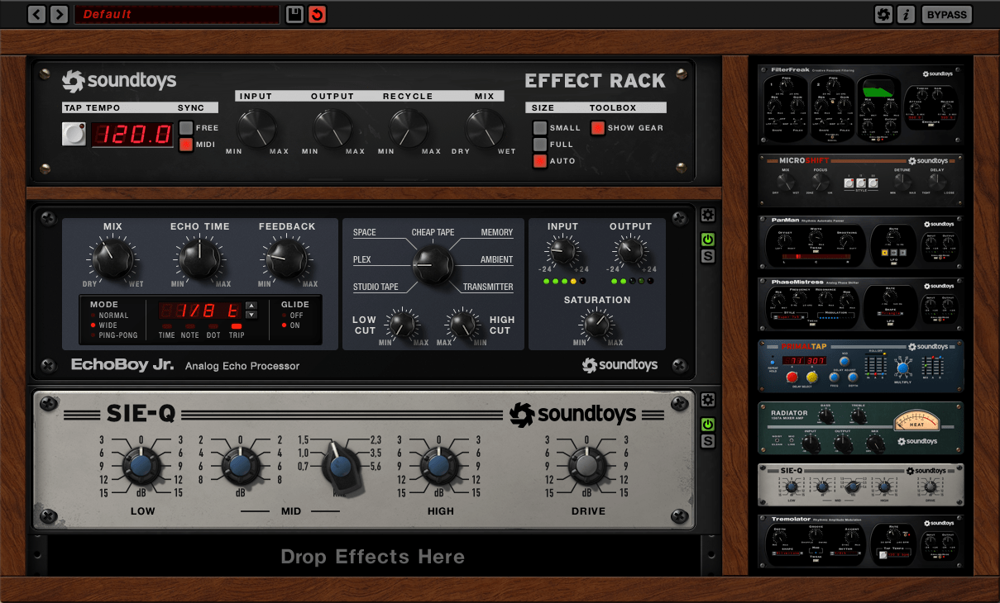
Task: Choose SPACE echo style
Action: coord(365,233)
